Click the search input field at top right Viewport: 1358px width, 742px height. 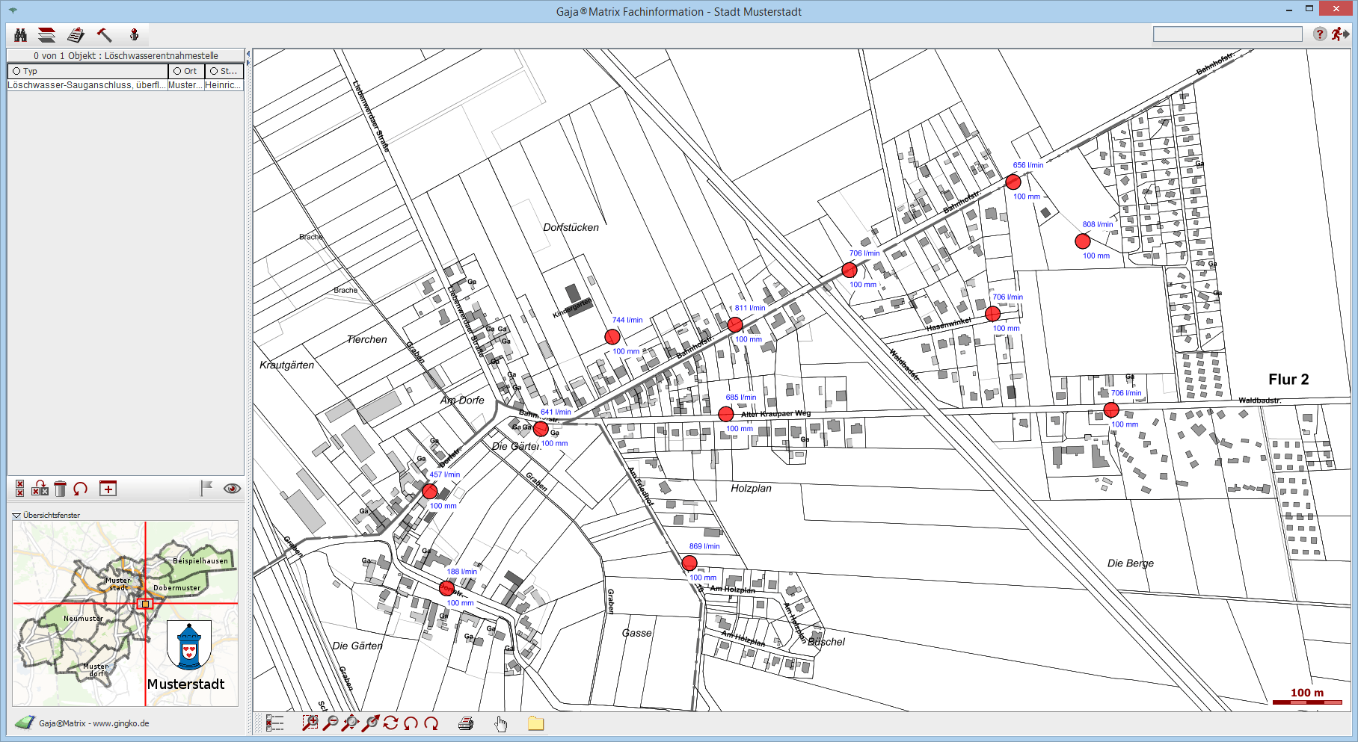[x=1227, y=34]
